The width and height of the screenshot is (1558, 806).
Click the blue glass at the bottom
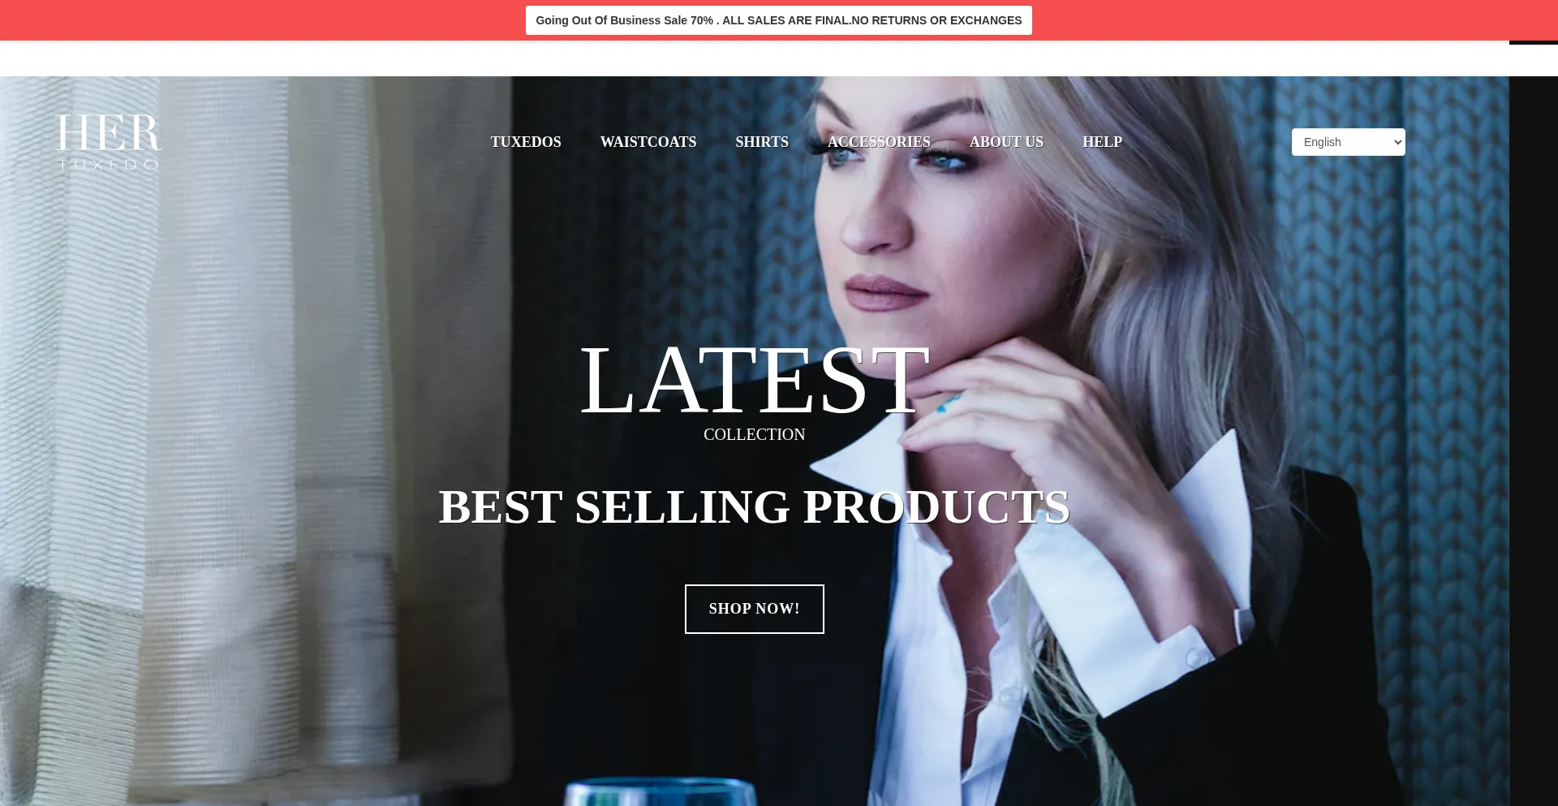(661, 792)
